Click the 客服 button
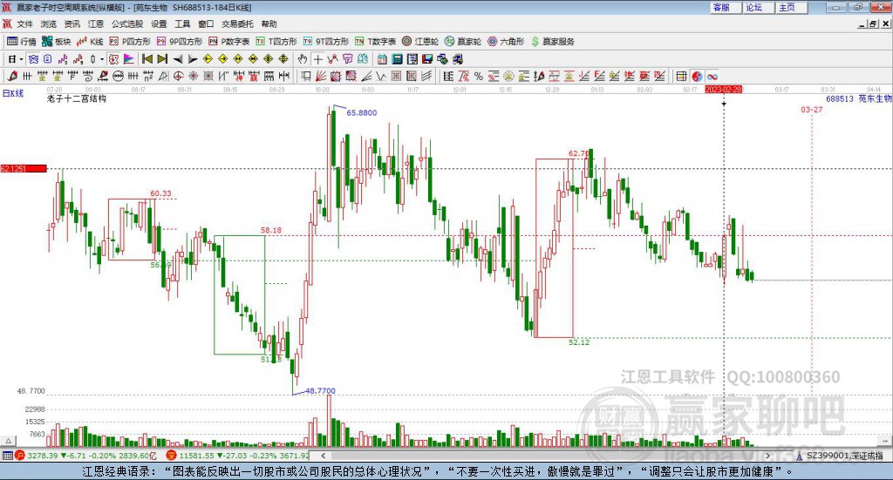This screenshot has height=480, width=893. point(726,7)
